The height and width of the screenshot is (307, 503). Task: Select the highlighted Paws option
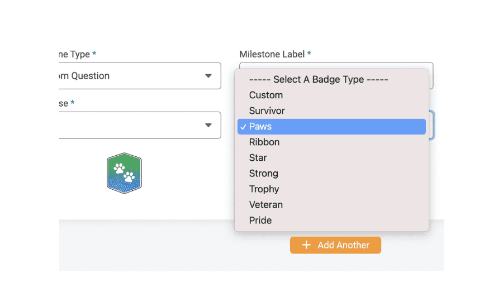click(331, 127)
